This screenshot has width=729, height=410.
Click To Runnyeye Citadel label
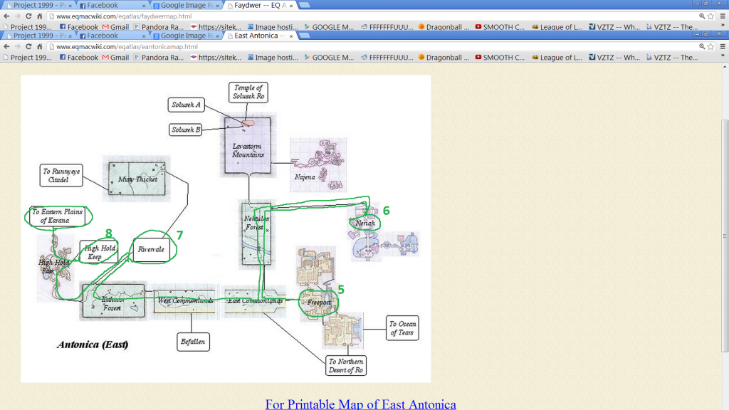pyautogui.click(x=61, y=175)
